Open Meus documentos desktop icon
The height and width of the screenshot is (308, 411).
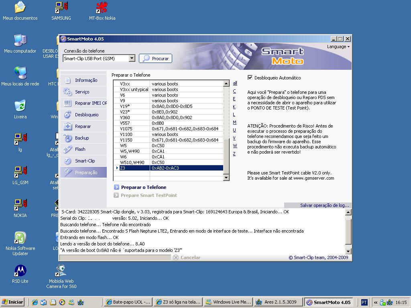pyautogui.click(x=20, y=11)
